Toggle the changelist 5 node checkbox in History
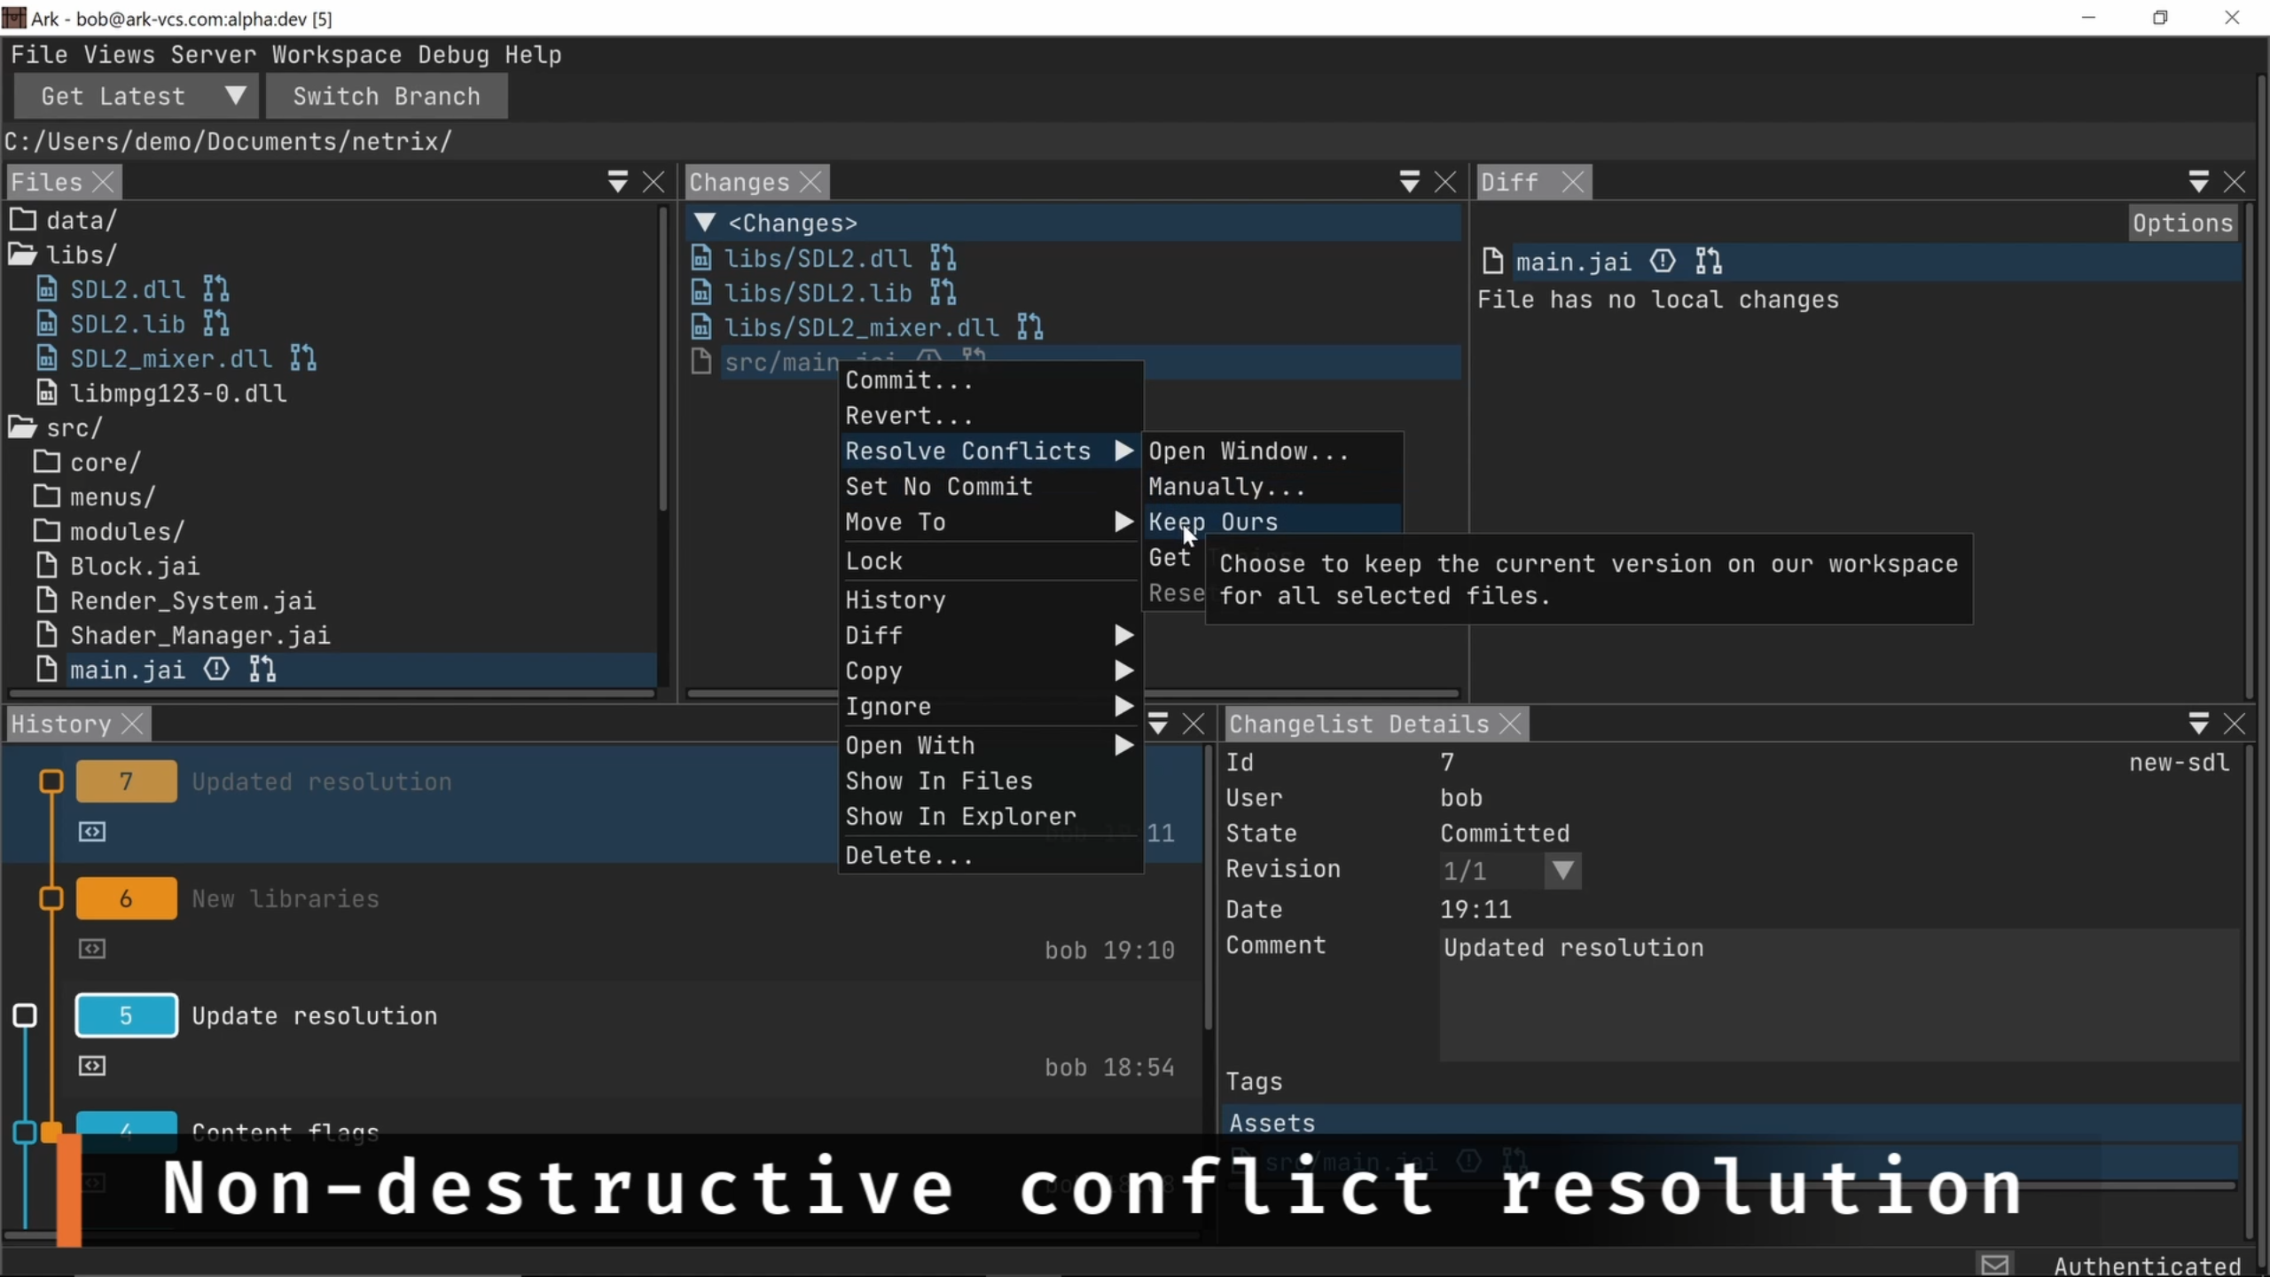Screen dimensions: 2270x1277 pos(26,1015)
